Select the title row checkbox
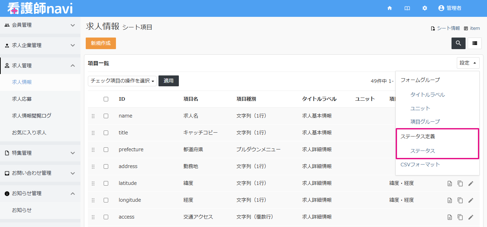Viewport: 487px width, 227px height. coord(106,133)
